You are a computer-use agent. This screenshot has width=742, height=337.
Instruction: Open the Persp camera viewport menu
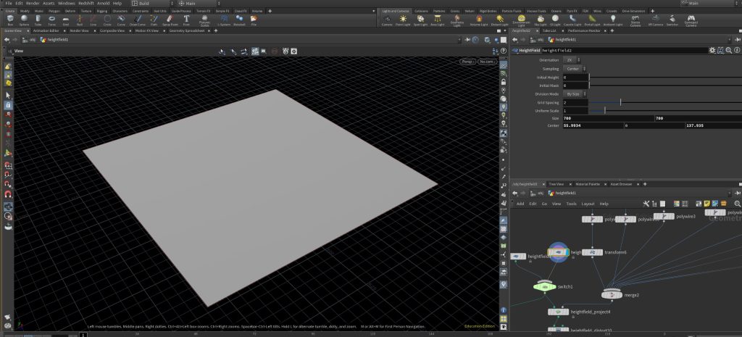pyautogui.click(x=467, y=62)
